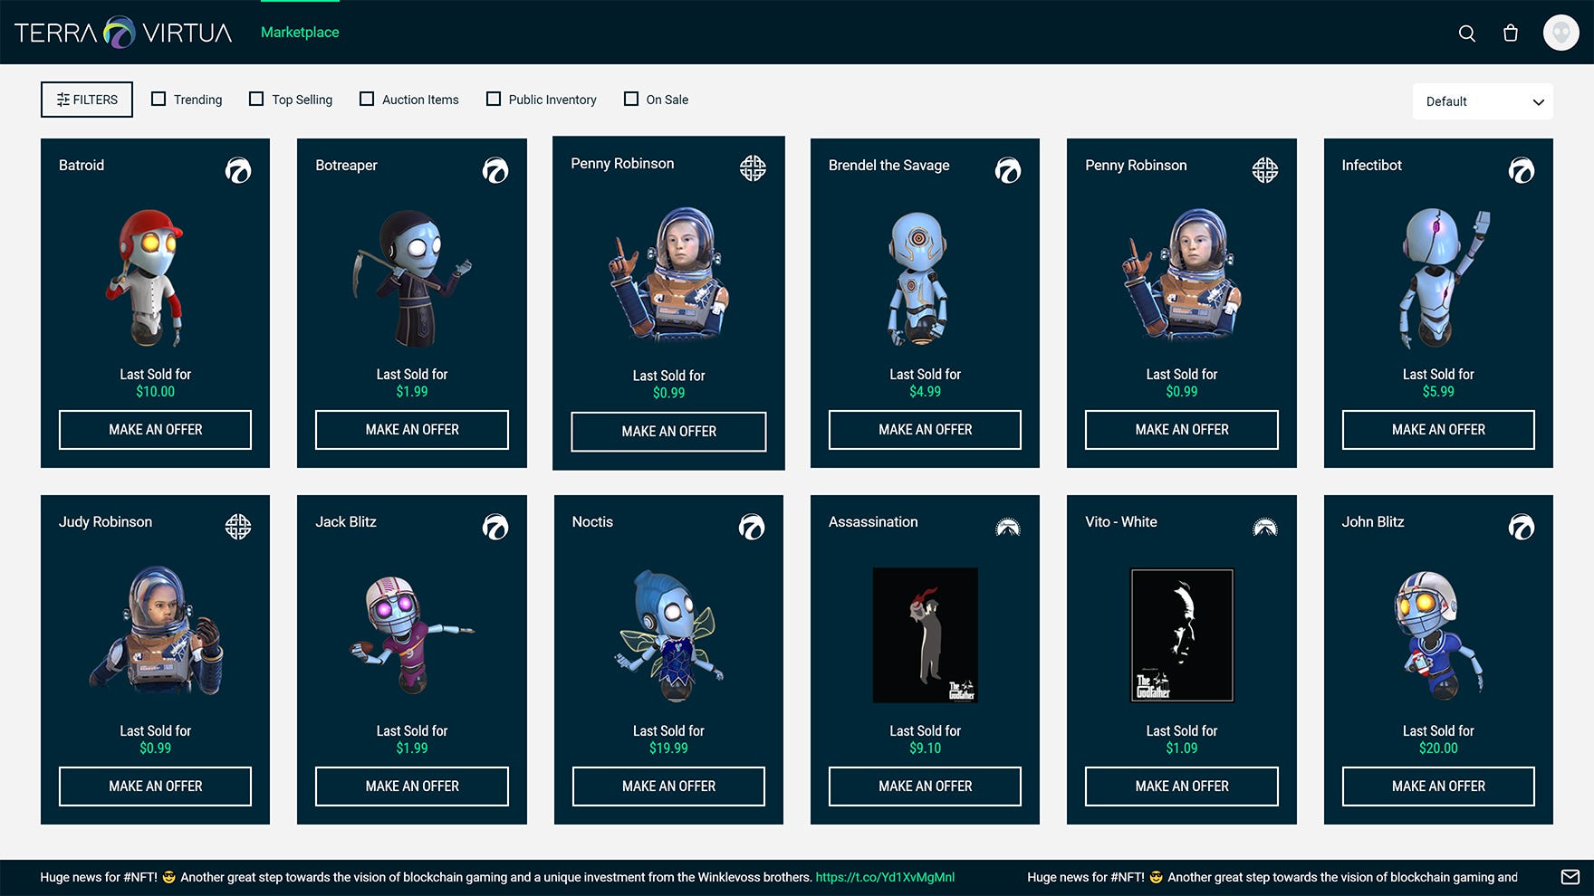This screenshot has height=896, width=1594.
Task: Select the Brendel the Savage figure image
Action: (919, 278)
